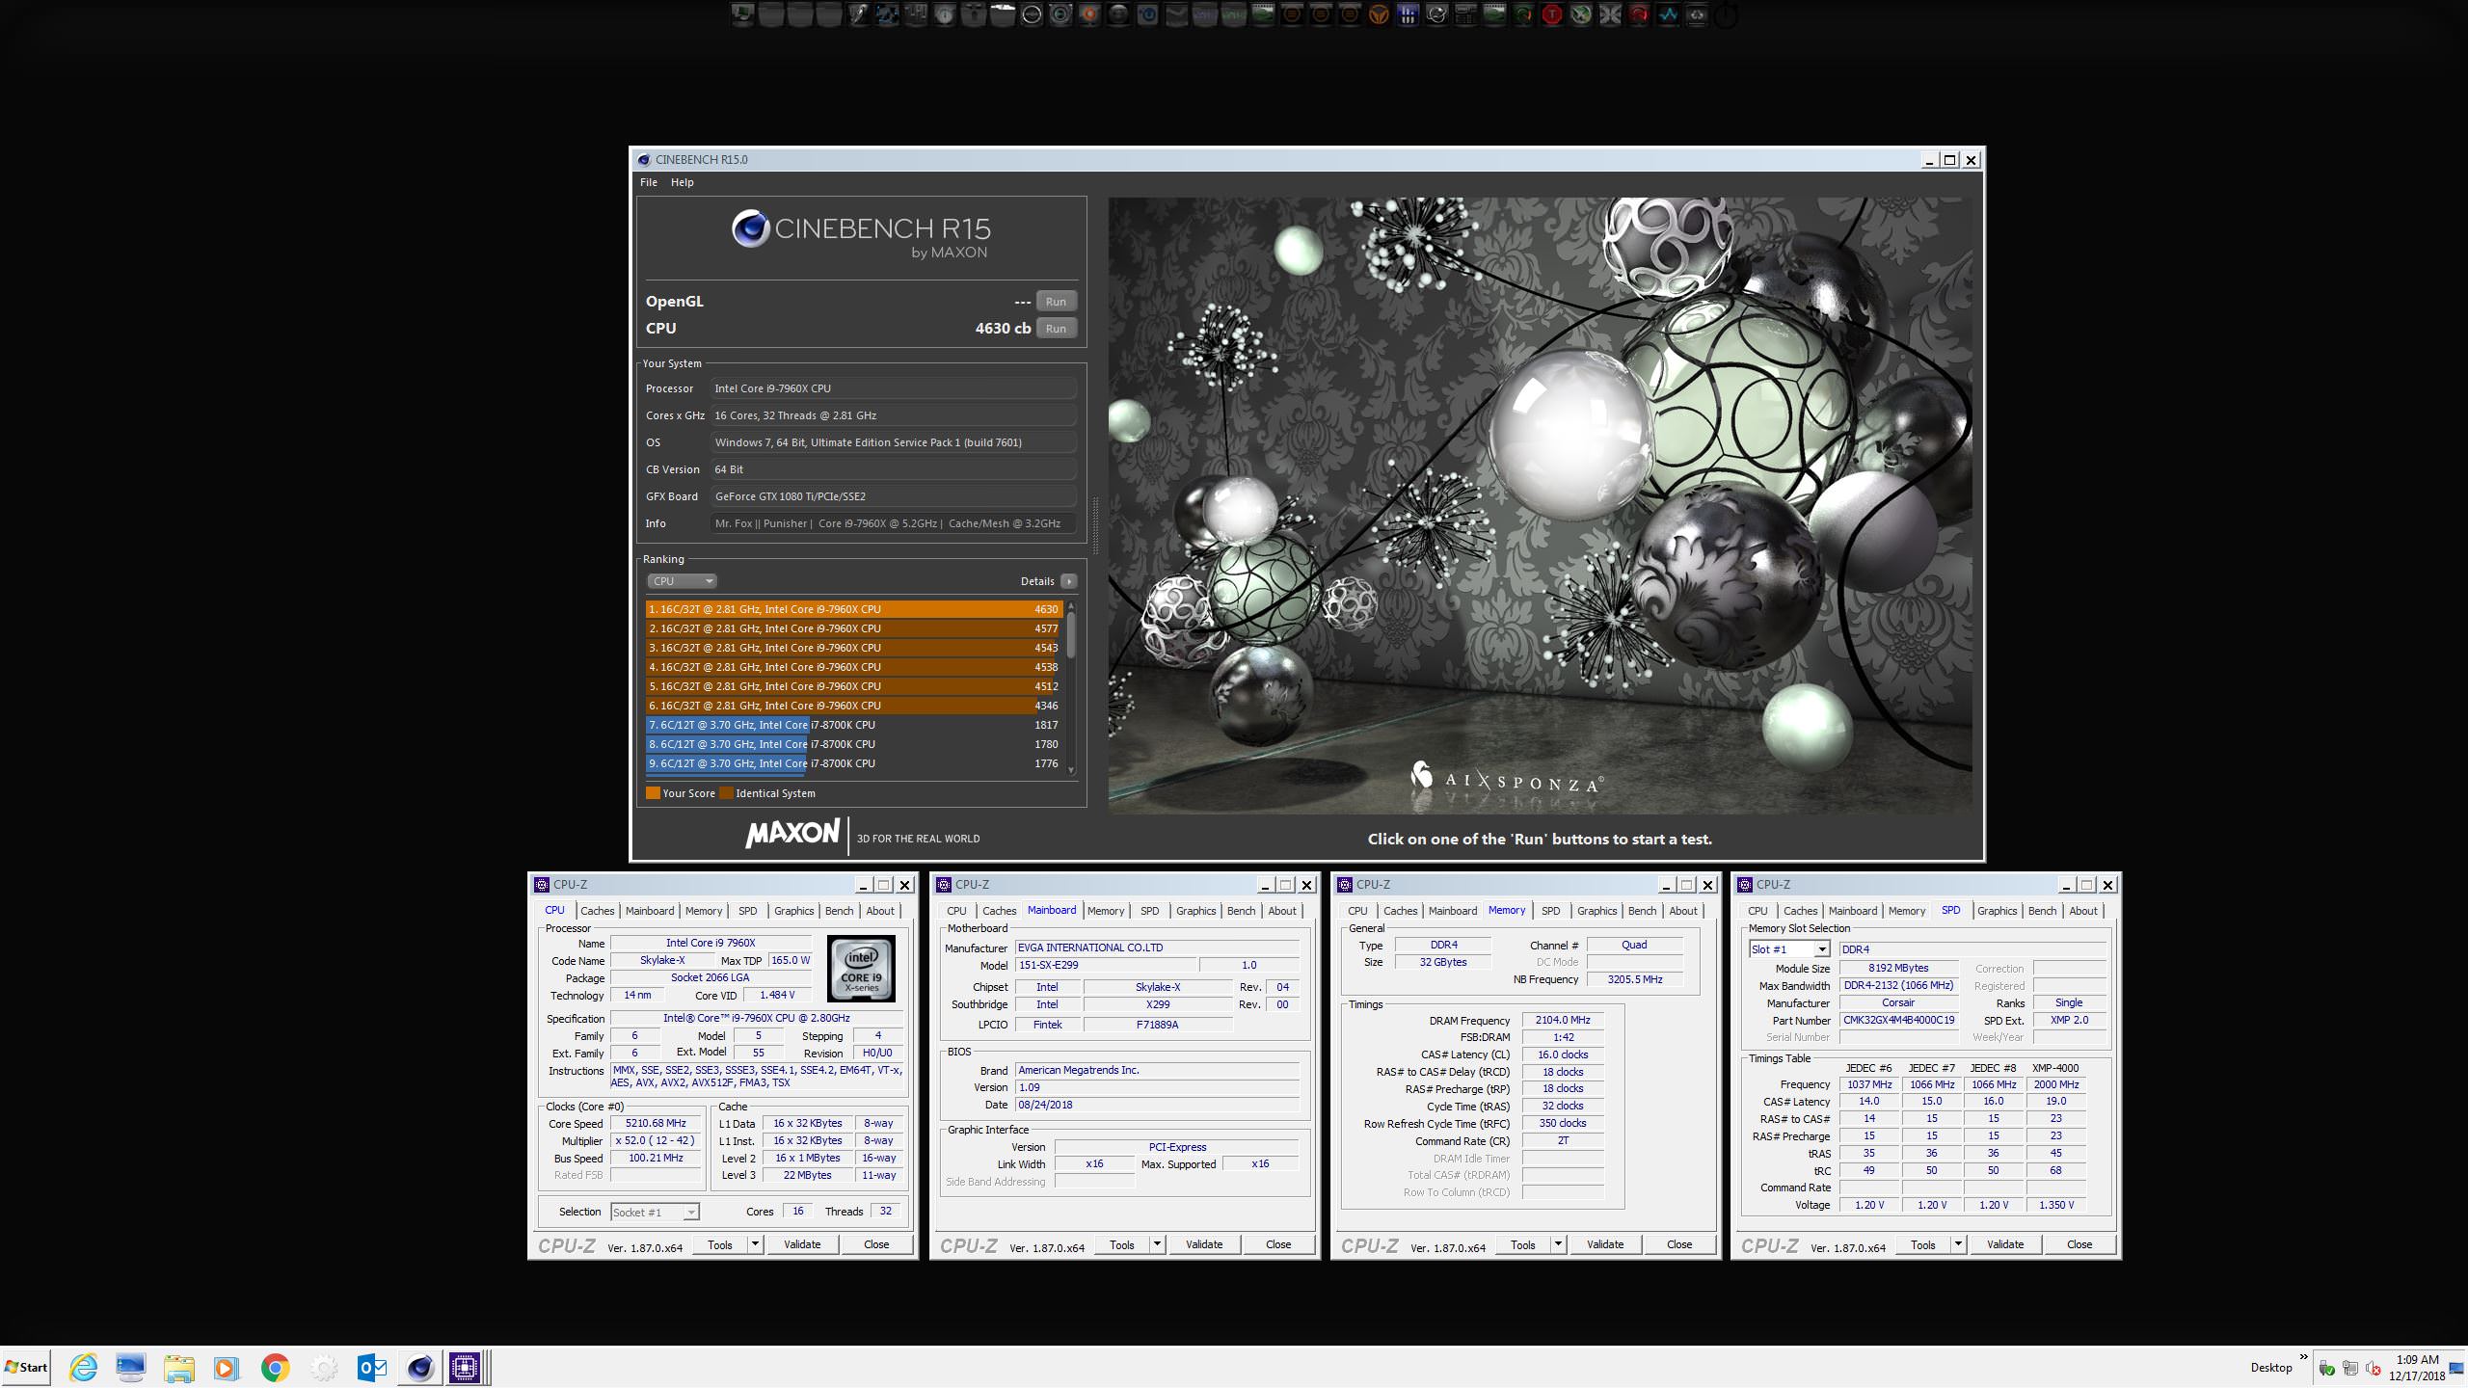Click the Intel Core i9 X-series logo
The width and height of the screenshot is (2468, 1388).
point(861,969)
